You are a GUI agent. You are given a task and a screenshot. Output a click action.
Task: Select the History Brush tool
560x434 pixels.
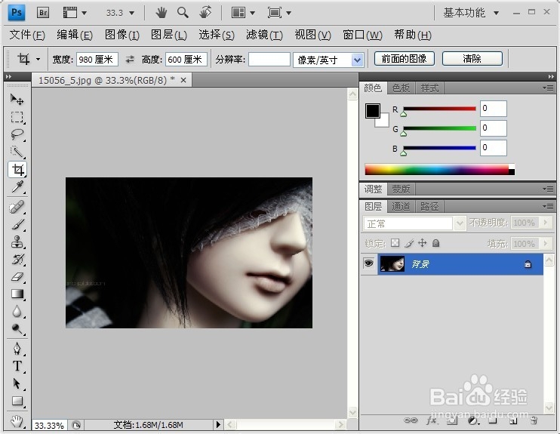(x=17, y=260)
